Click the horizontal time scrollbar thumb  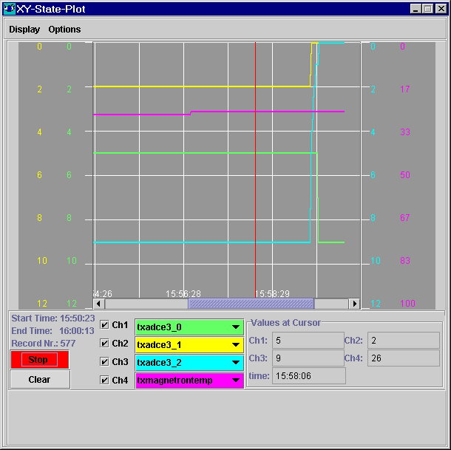point(251,304)
